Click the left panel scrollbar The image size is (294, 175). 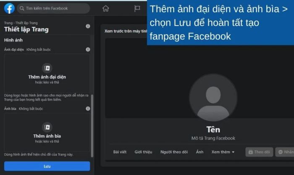[92, 126]
